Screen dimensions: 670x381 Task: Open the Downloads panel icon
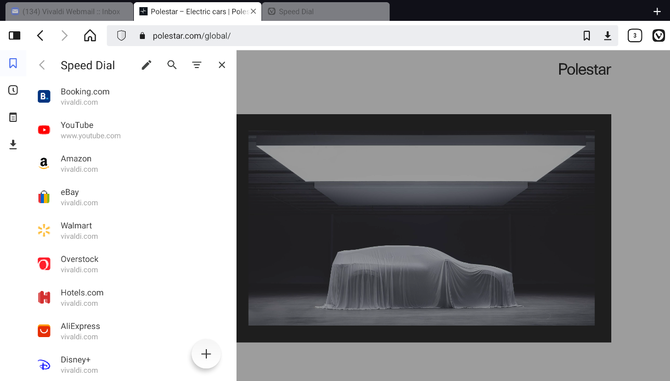[x=13, y=144]
